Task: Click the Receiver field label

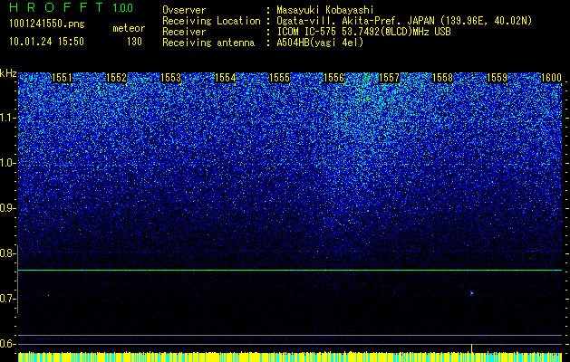Action: tap(184, 32)
